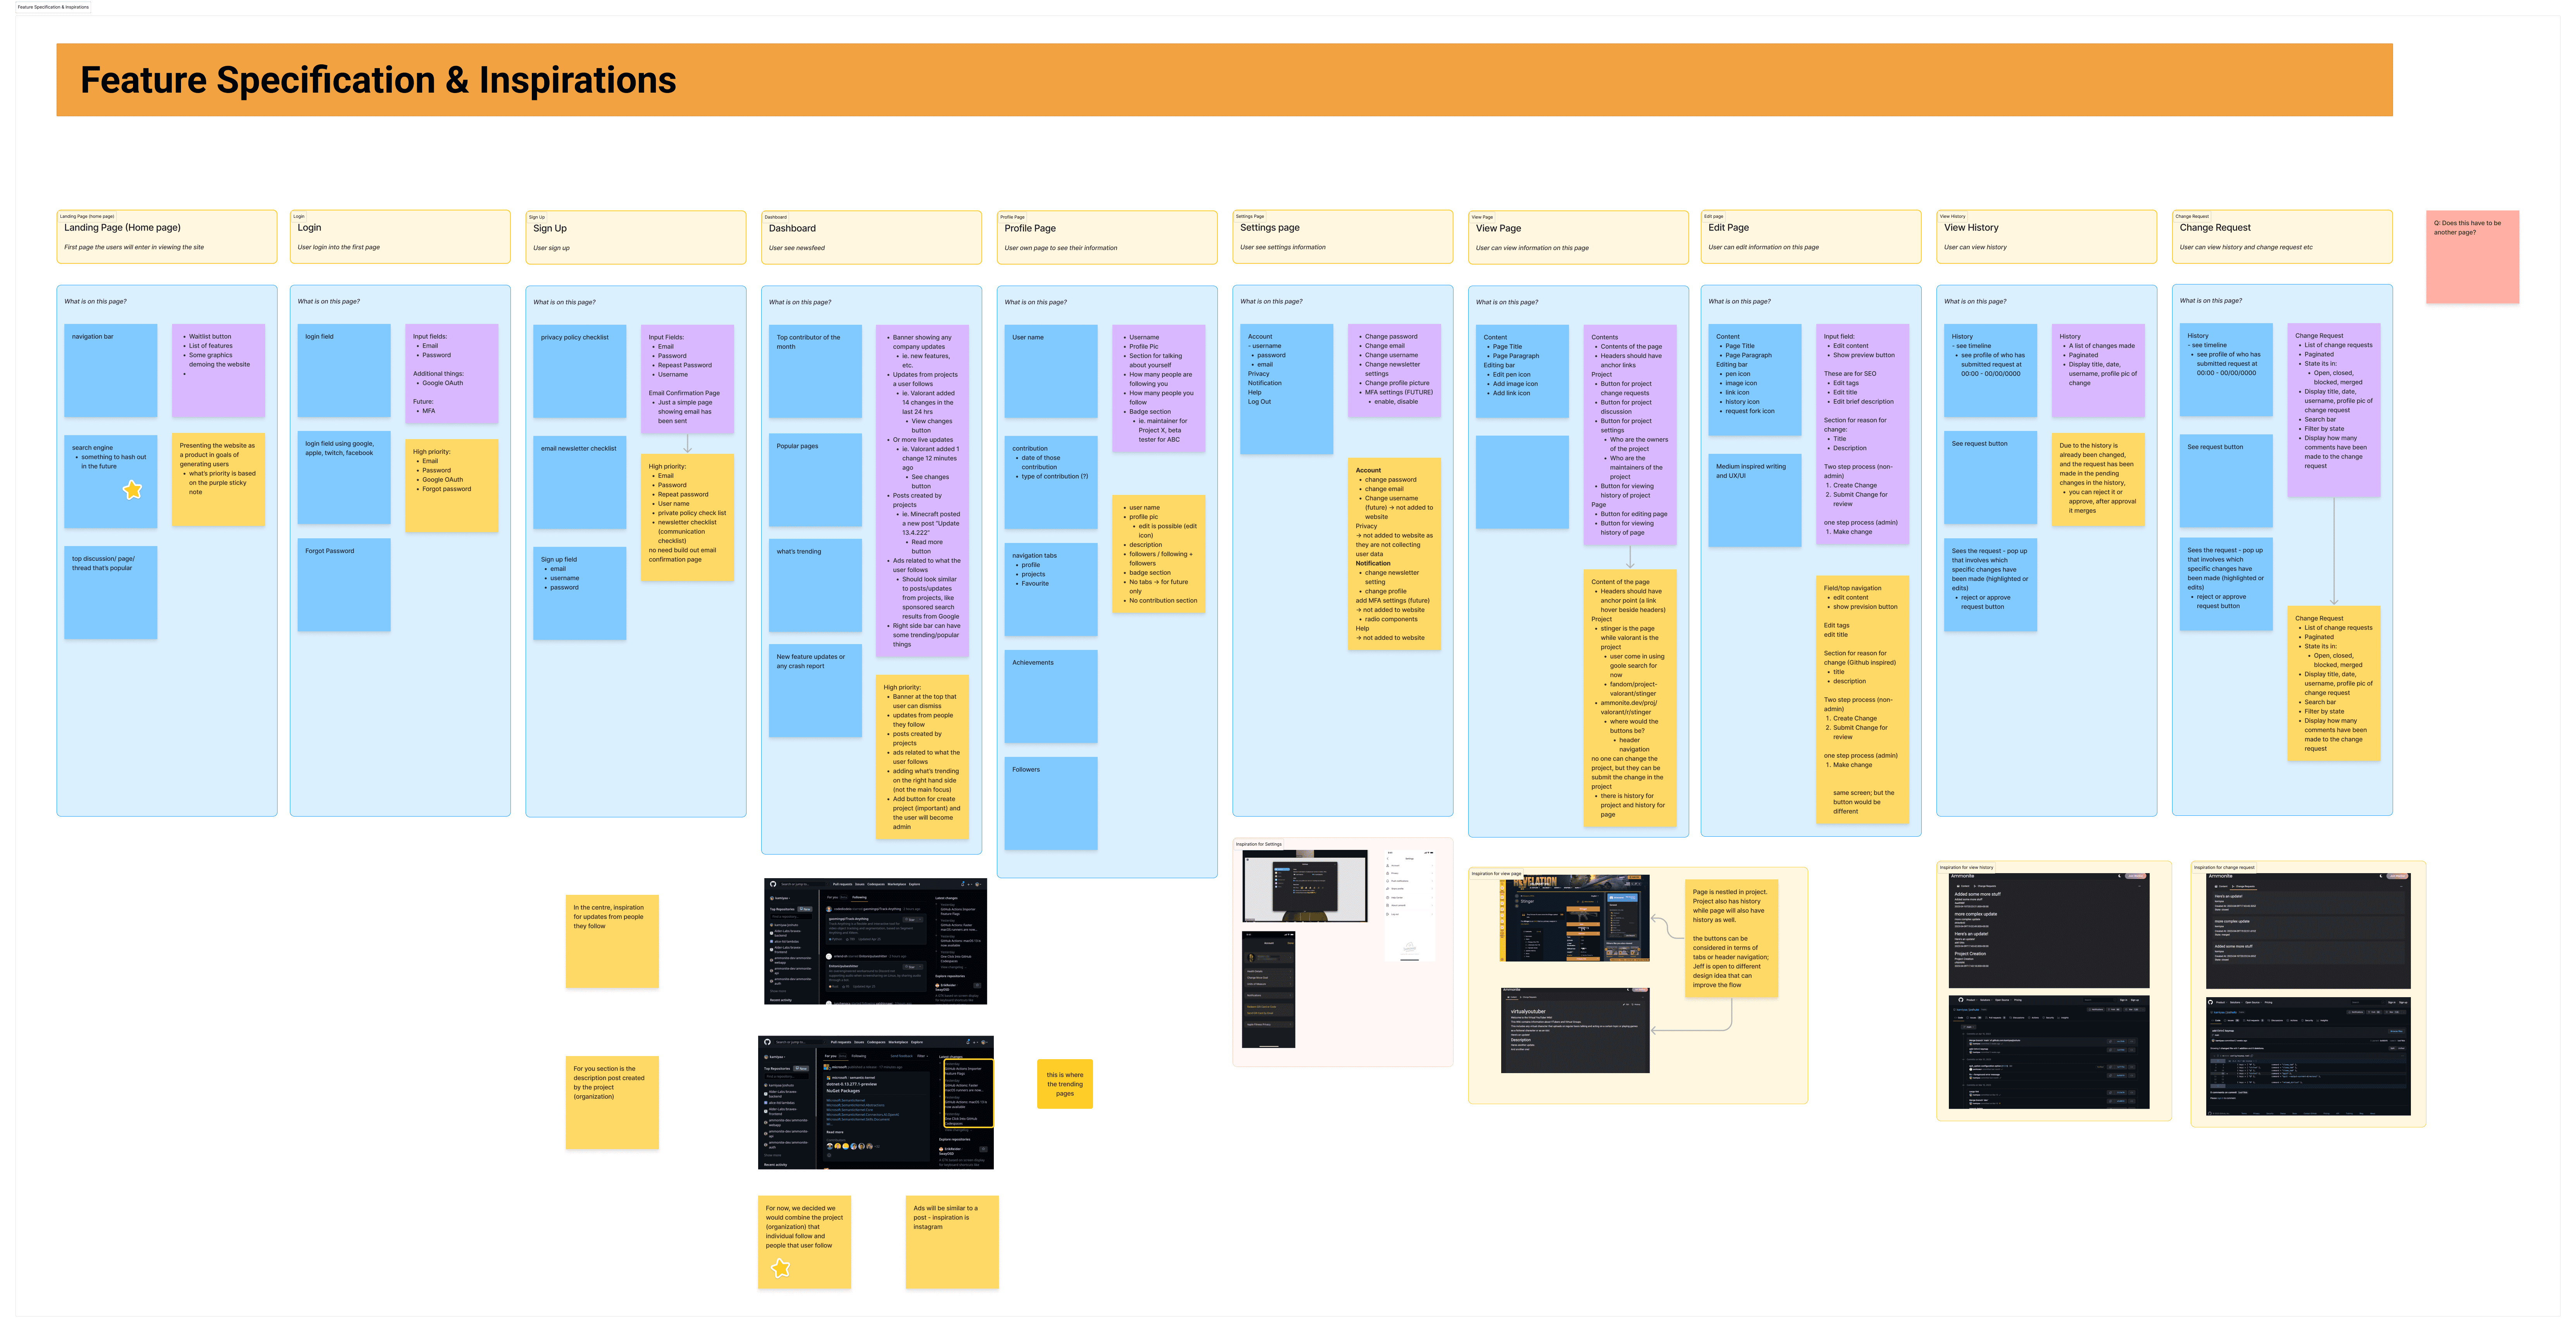Image resolution: width=2576 pixels, height=1332 pixels.
Task: Select the 'top discussion/ page/ thread that's popular' sticky
Action: (x=111, y=592)
